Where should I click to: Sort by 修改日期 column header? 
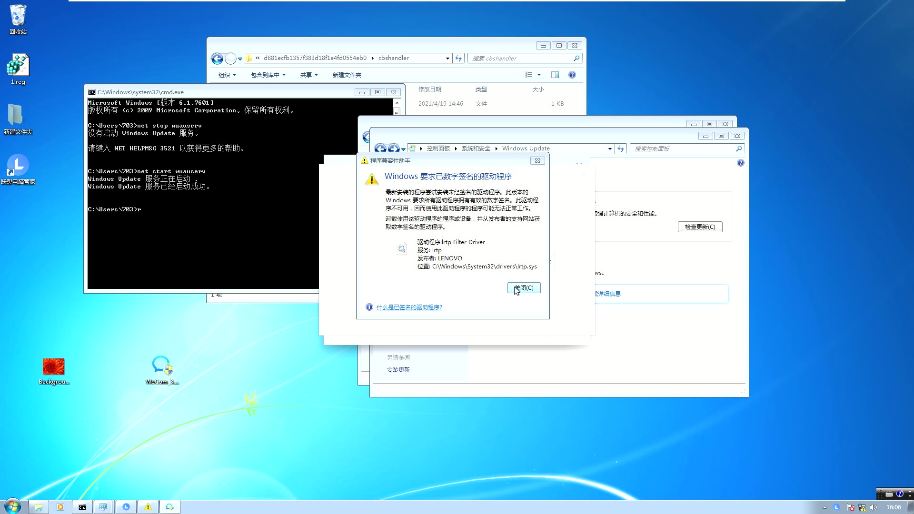430,89
